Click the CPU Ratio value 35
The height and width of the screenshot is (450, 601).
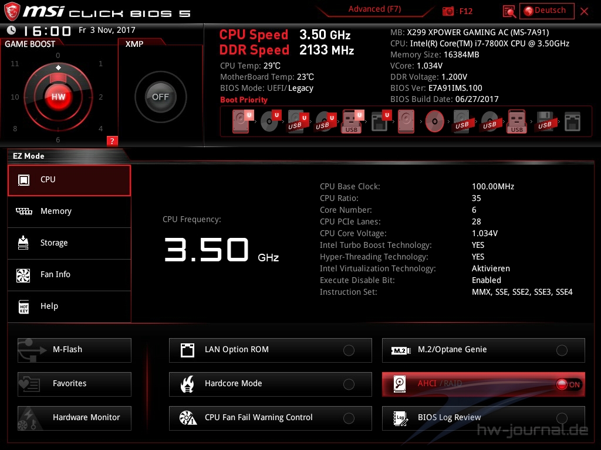point(476,198)
